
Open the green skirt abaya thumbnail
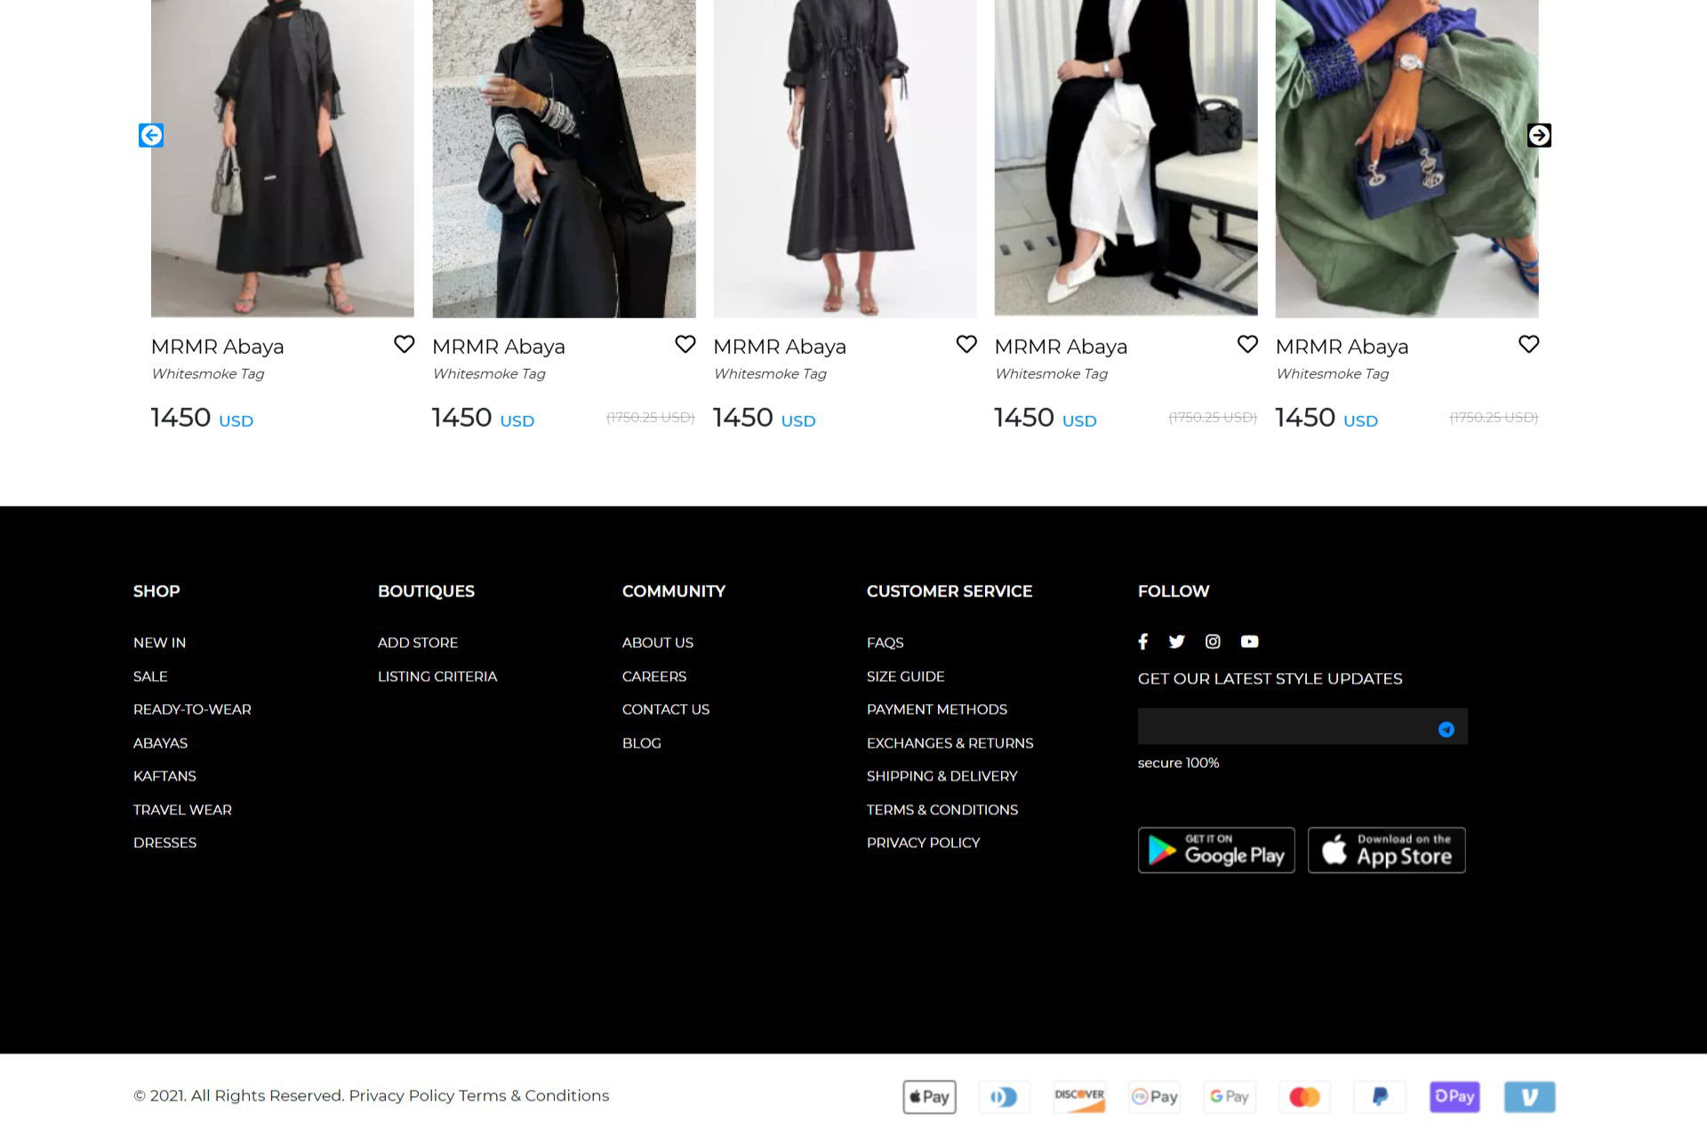1406,160
